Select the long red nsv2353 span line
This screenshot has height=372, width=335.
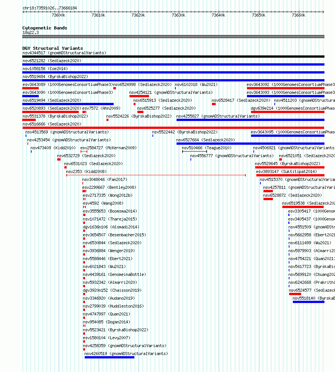[156, 175]
